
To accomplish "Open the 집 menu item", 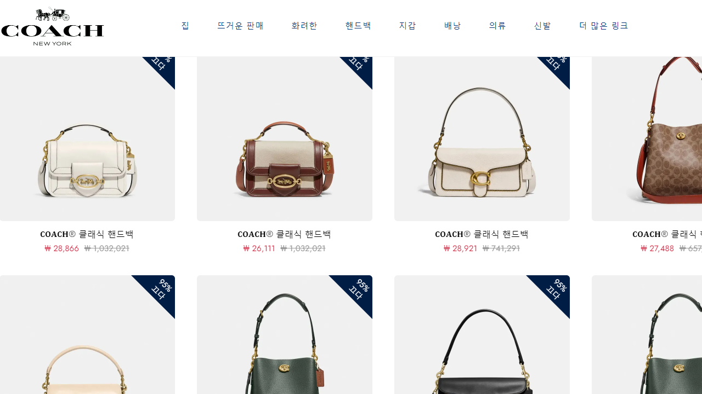I will [185, 26].
